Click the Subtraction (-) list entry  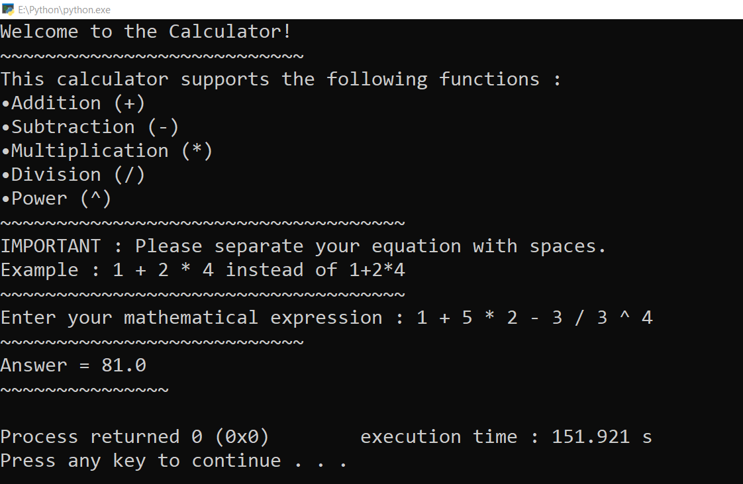pyautogui.click(x=89, y=126)
